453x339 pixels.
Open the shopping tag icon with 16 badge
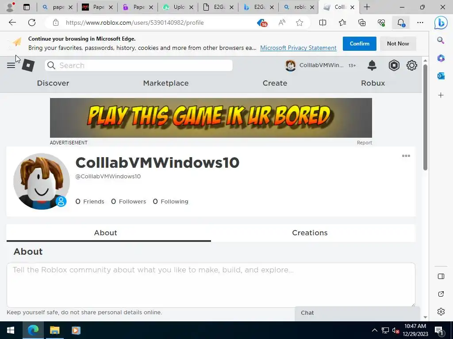[x=262, y=23]
